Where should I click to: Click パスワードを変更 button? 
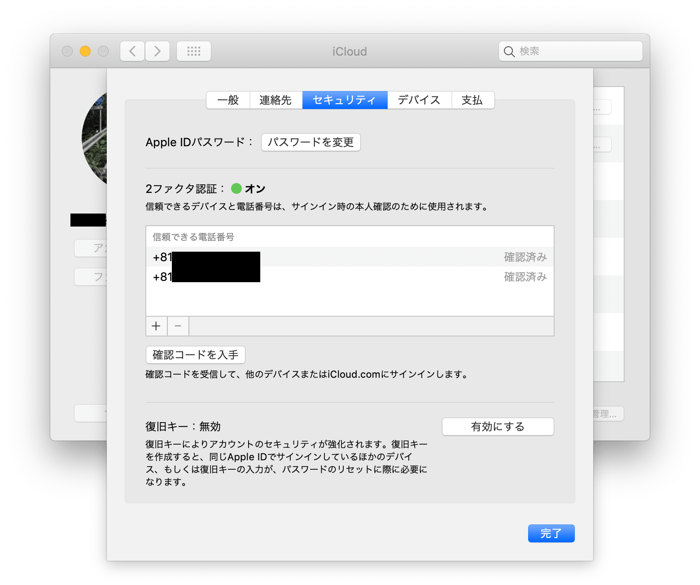[x=311, y=142]
